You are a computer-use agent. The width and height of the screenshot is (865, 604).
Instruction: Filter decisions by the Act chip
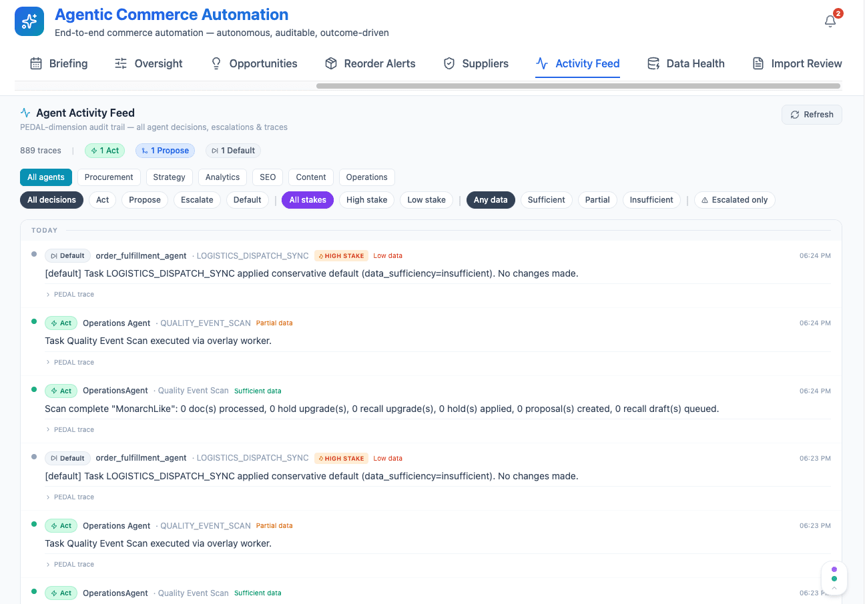tap(103, 200)
